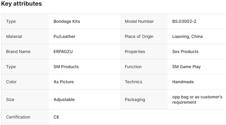Viewport: 226px width, 125px height.
Task: Click the opp bag packaging value text
Action: pyautogui.click(x=197, y=100)
